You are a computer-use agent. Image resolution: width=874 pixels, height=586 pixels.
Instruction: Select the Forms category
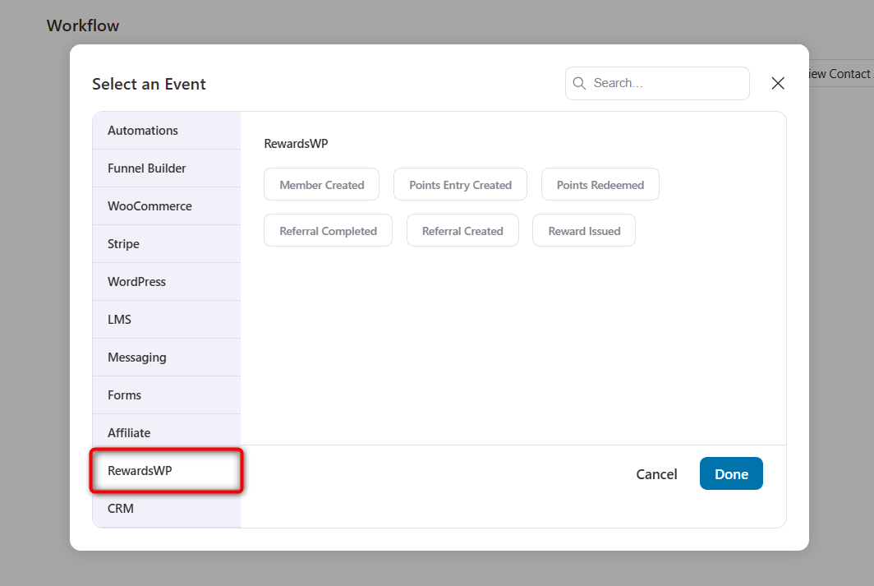click(x=124, y=395)
